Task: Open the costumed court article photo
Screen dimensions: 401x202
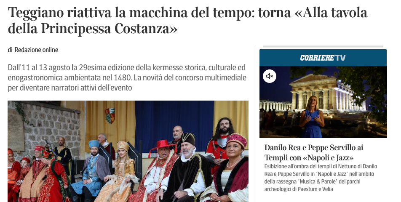Action: (128, 151)
